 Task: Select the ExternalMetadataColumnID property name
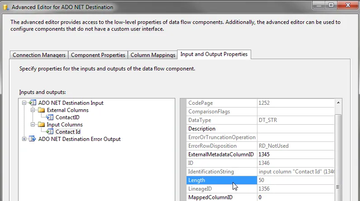pos(222,154)
